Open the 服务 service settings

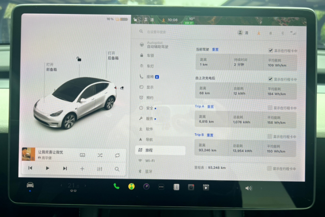point(148,118)
